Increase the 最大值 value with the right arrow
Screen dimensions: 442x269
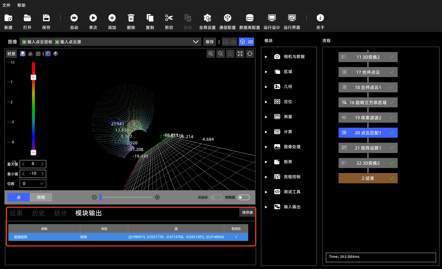tap(42, 164)
